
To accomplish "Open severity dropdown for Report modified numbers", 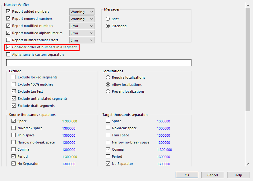I will click(x=82, y=26).
